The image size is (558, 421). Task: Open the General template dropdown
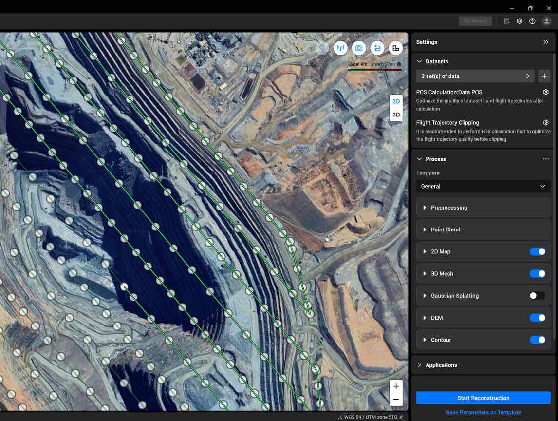[483, 186]
